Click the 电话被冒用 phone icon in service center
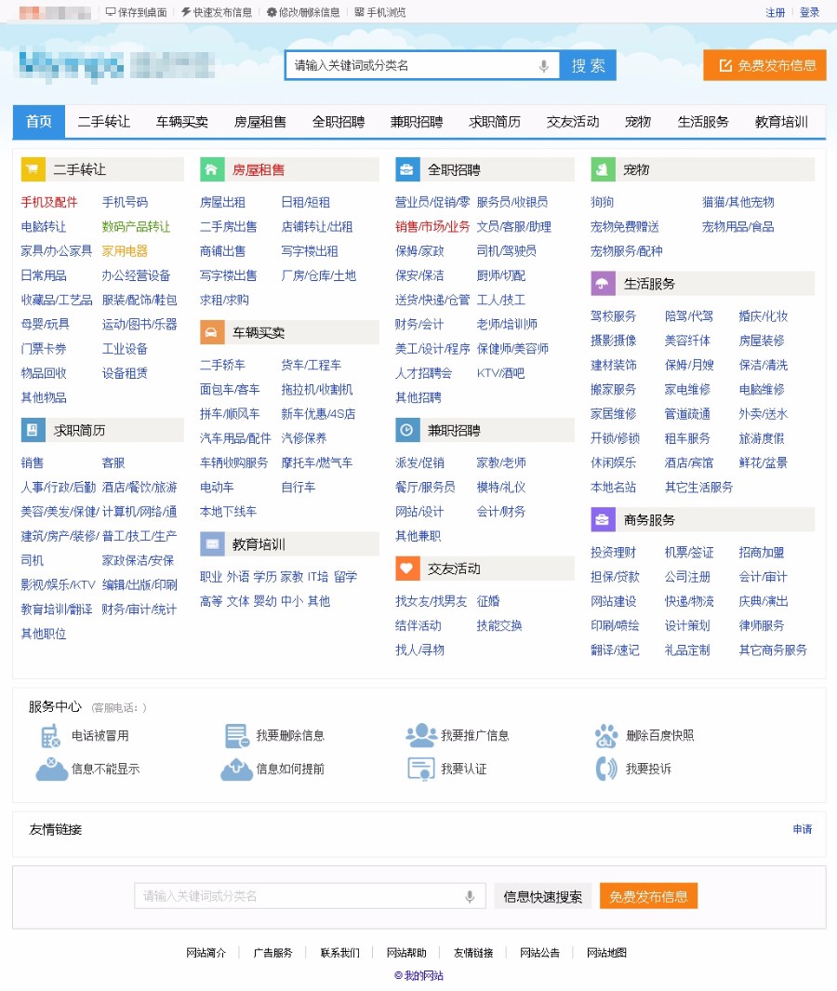Screen dimensions: 837x991 click(51, 735)
